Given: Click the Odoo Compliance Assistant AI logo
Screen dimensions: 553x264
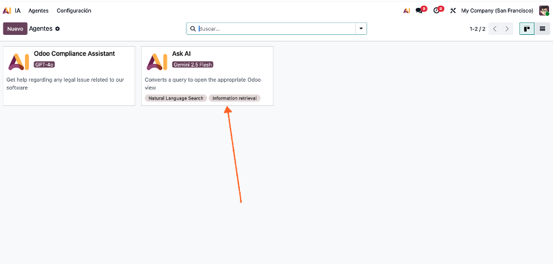Looking at the screenshot, I should click(18, 62).
